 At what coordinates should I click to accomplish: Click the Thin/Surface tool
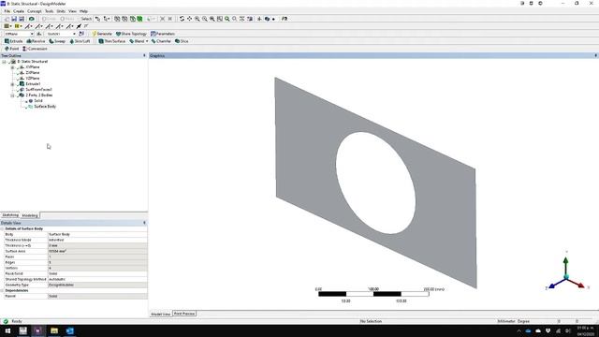pyautogui.click(x=112, y=41)
